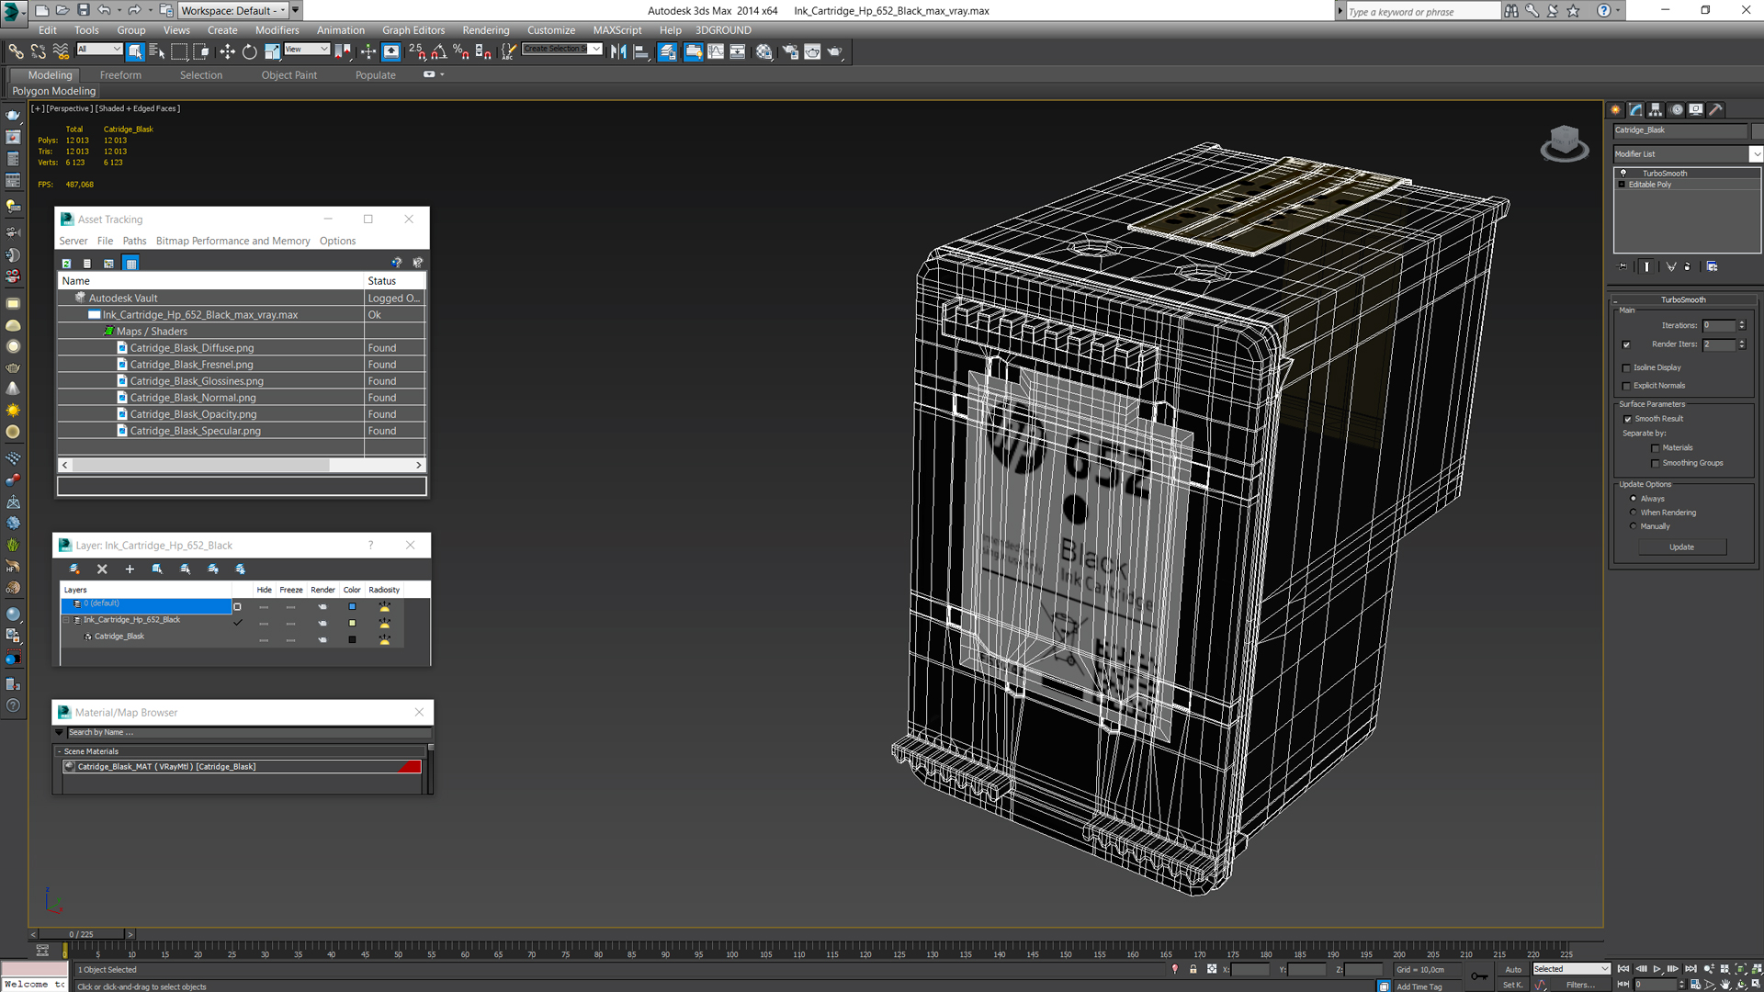Click Configure Modifier Sets icon

tap(1713, 266)
